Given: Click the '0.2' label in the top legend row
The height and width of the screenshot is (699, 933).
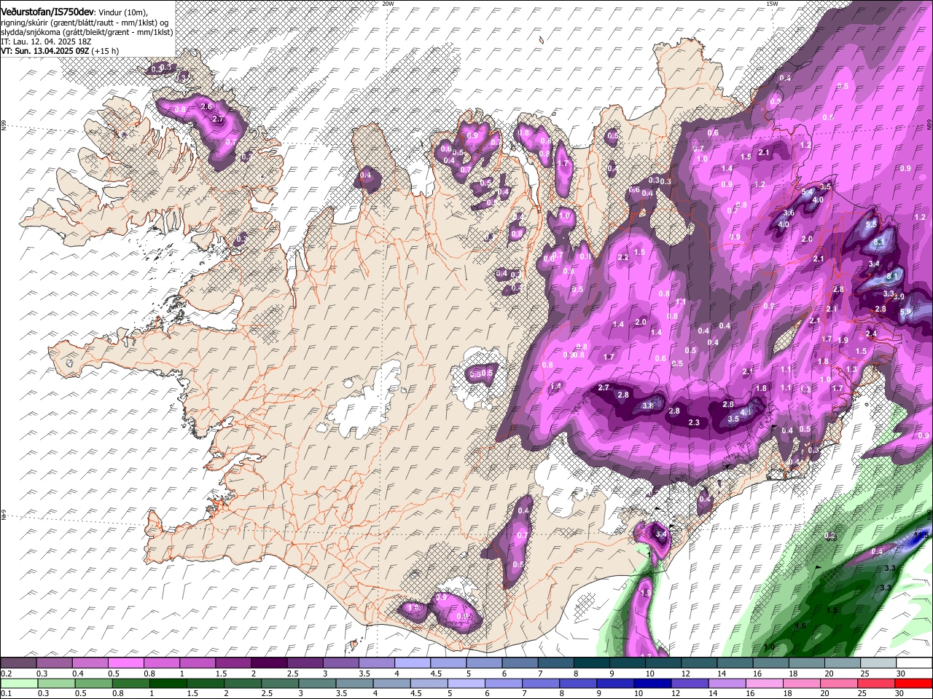Looking at the screenshot, I should coord(7,674).
